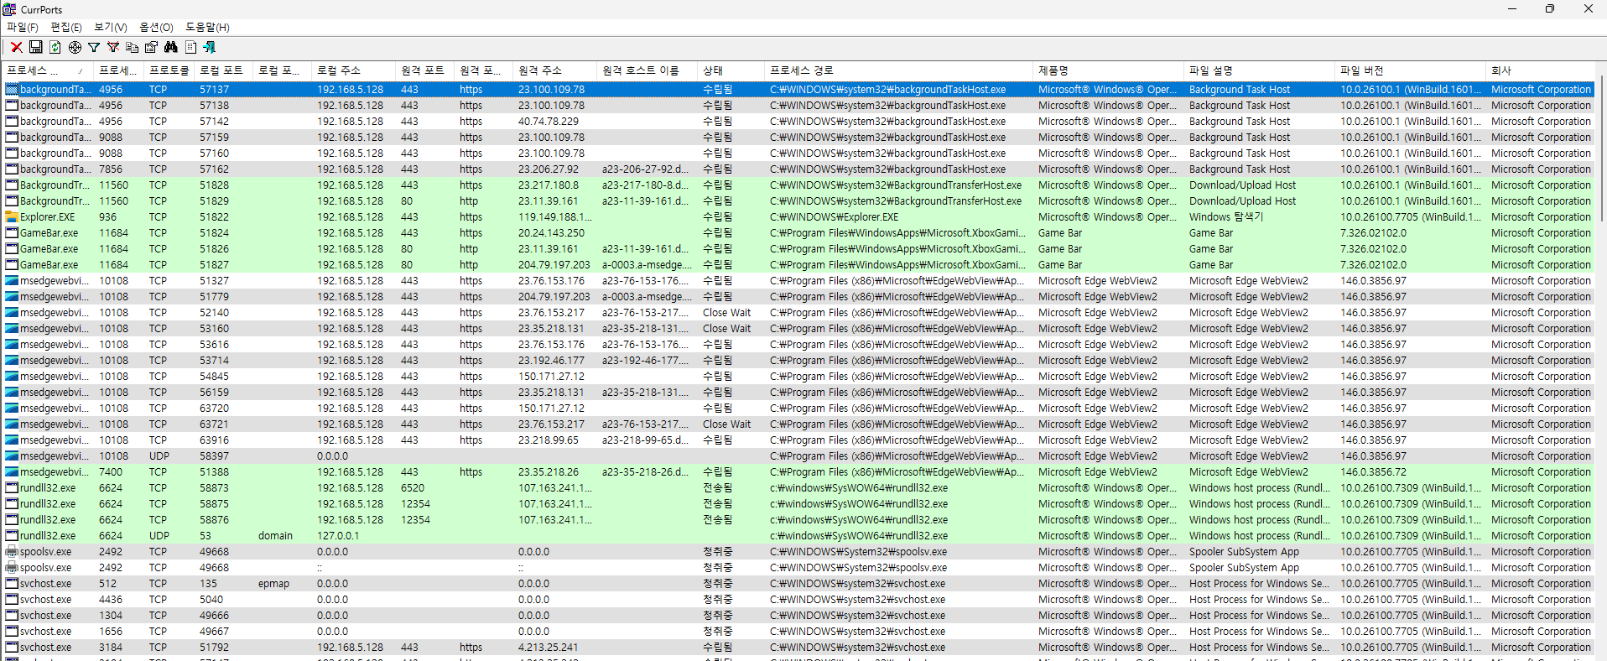Click Edge WebView icon on local port 51327 row
Viewport: 1607px width, 661px height.
(x=12, y=280)
